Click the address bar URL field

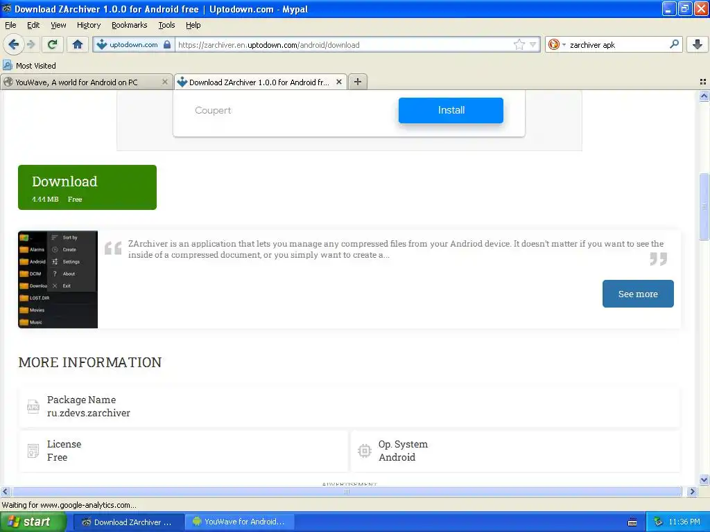344,44
